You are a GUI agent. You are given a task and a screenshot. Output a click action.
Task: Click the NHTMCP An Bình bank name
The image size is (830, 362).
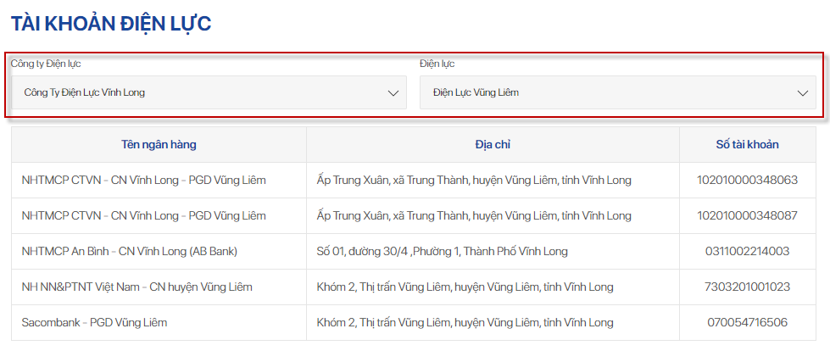click(x=129, y=251)
